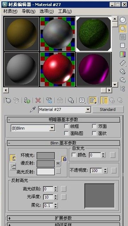Click the Go to Parent icon

click(112, 100)
